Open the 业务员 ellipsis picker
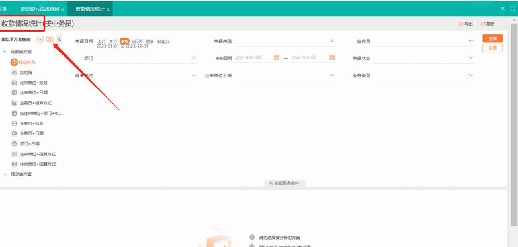 (470, 41)
